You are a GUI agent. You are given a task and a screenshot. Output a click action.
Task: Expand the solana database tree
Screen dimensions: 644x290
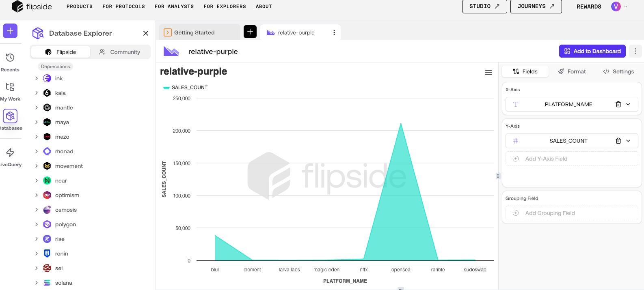coord(37,283)
